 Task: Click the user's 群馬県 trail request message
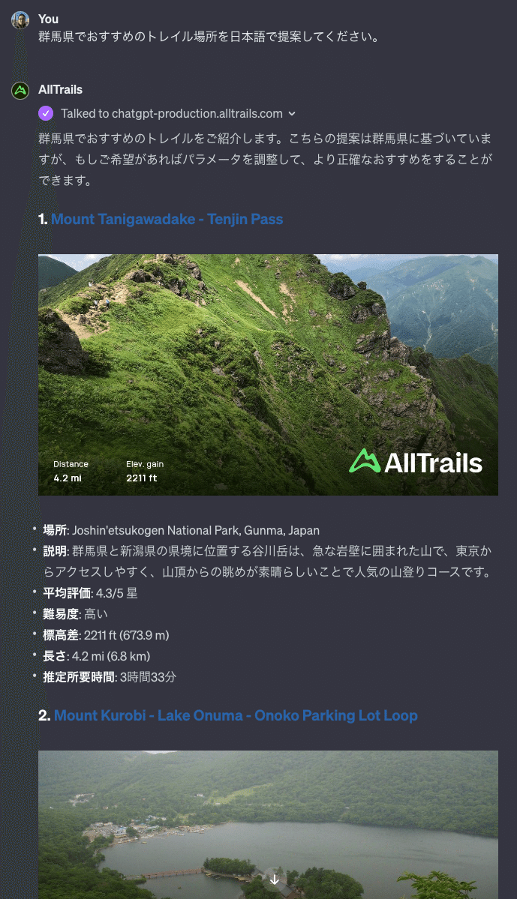pyautogui.click(x=209, y=37)
